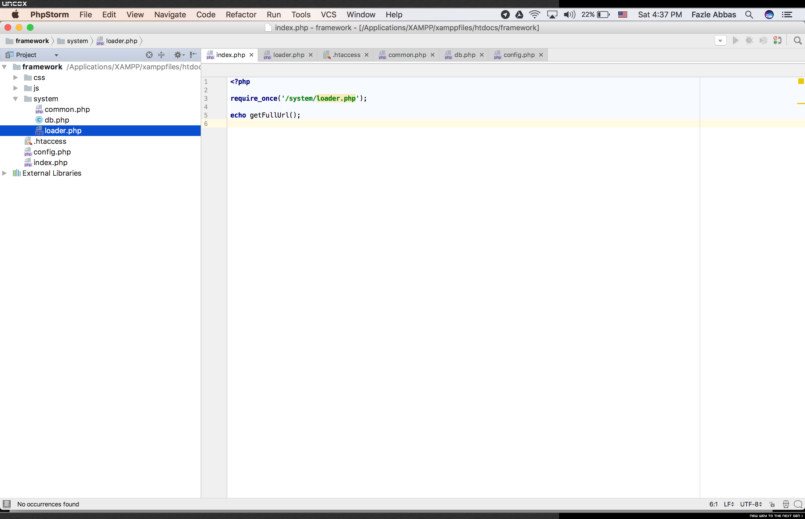Close the loader.php tab
This screenshot has width=805, height=519.
[311, 55]
